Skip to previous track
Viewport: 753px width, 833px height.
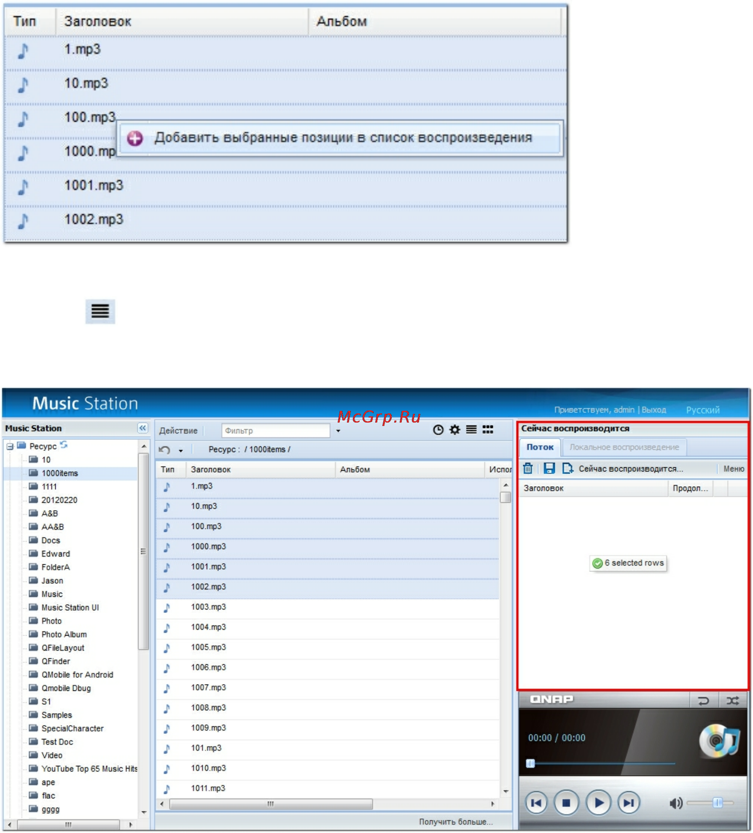coord(536,803)
